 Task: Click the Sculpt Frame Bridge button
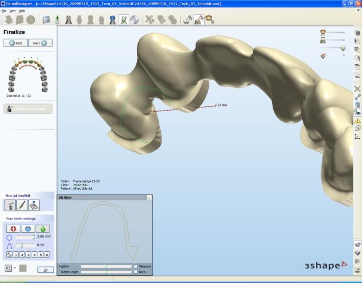point(28,109)
